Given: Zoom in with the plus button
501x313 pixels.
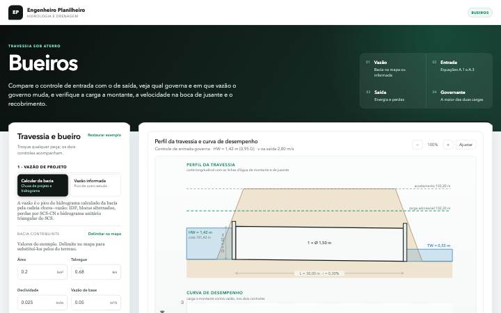Looking at the screenshot, I should pyautogui.click(x=448, y=145).
